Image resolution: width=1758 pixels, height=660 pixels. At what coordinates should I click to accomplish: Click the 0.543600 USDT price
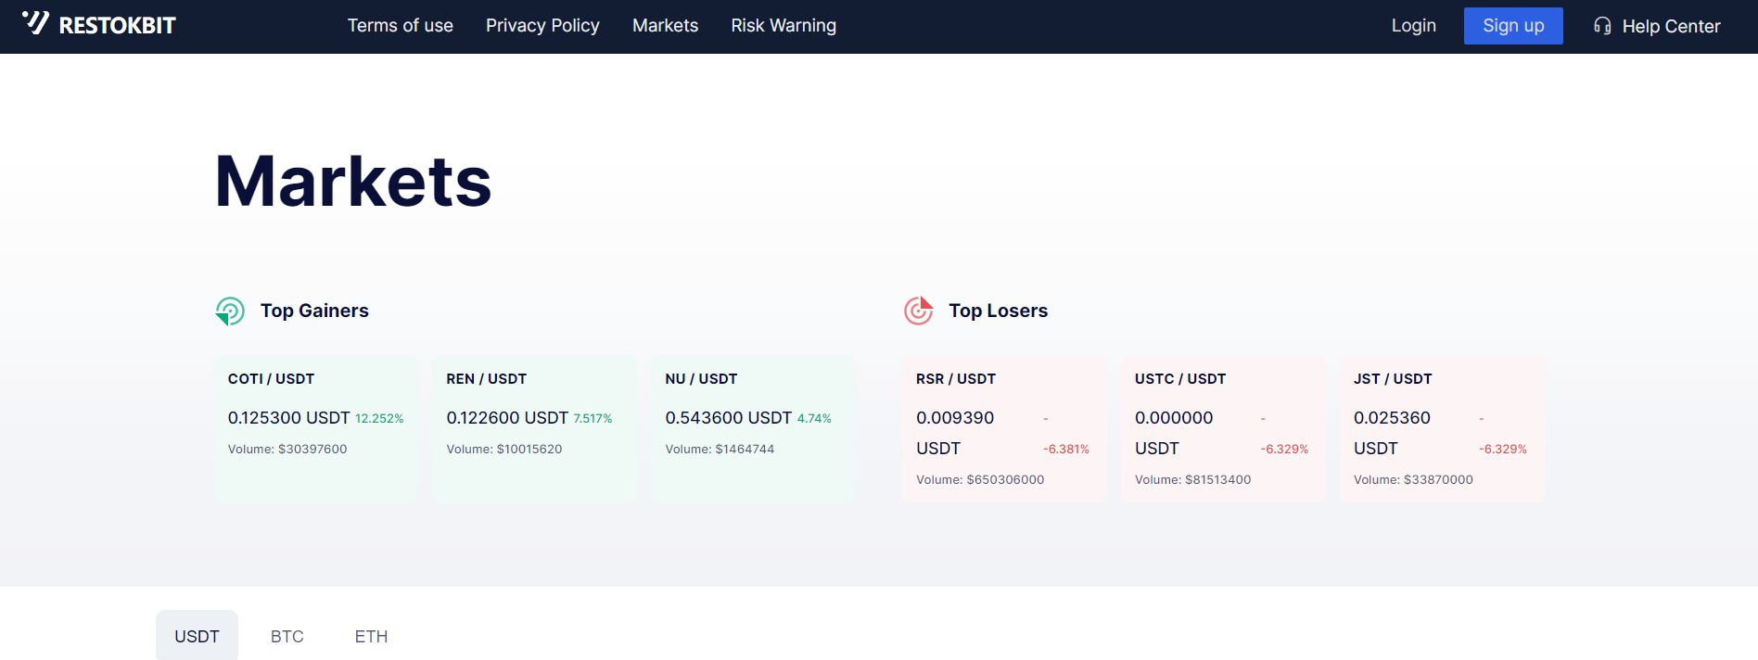pos(729,418)
